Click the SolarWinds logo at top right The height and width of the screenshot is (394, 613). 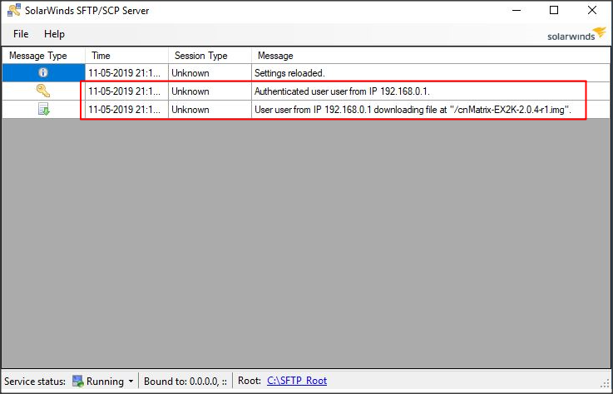(x=575, y=34)
